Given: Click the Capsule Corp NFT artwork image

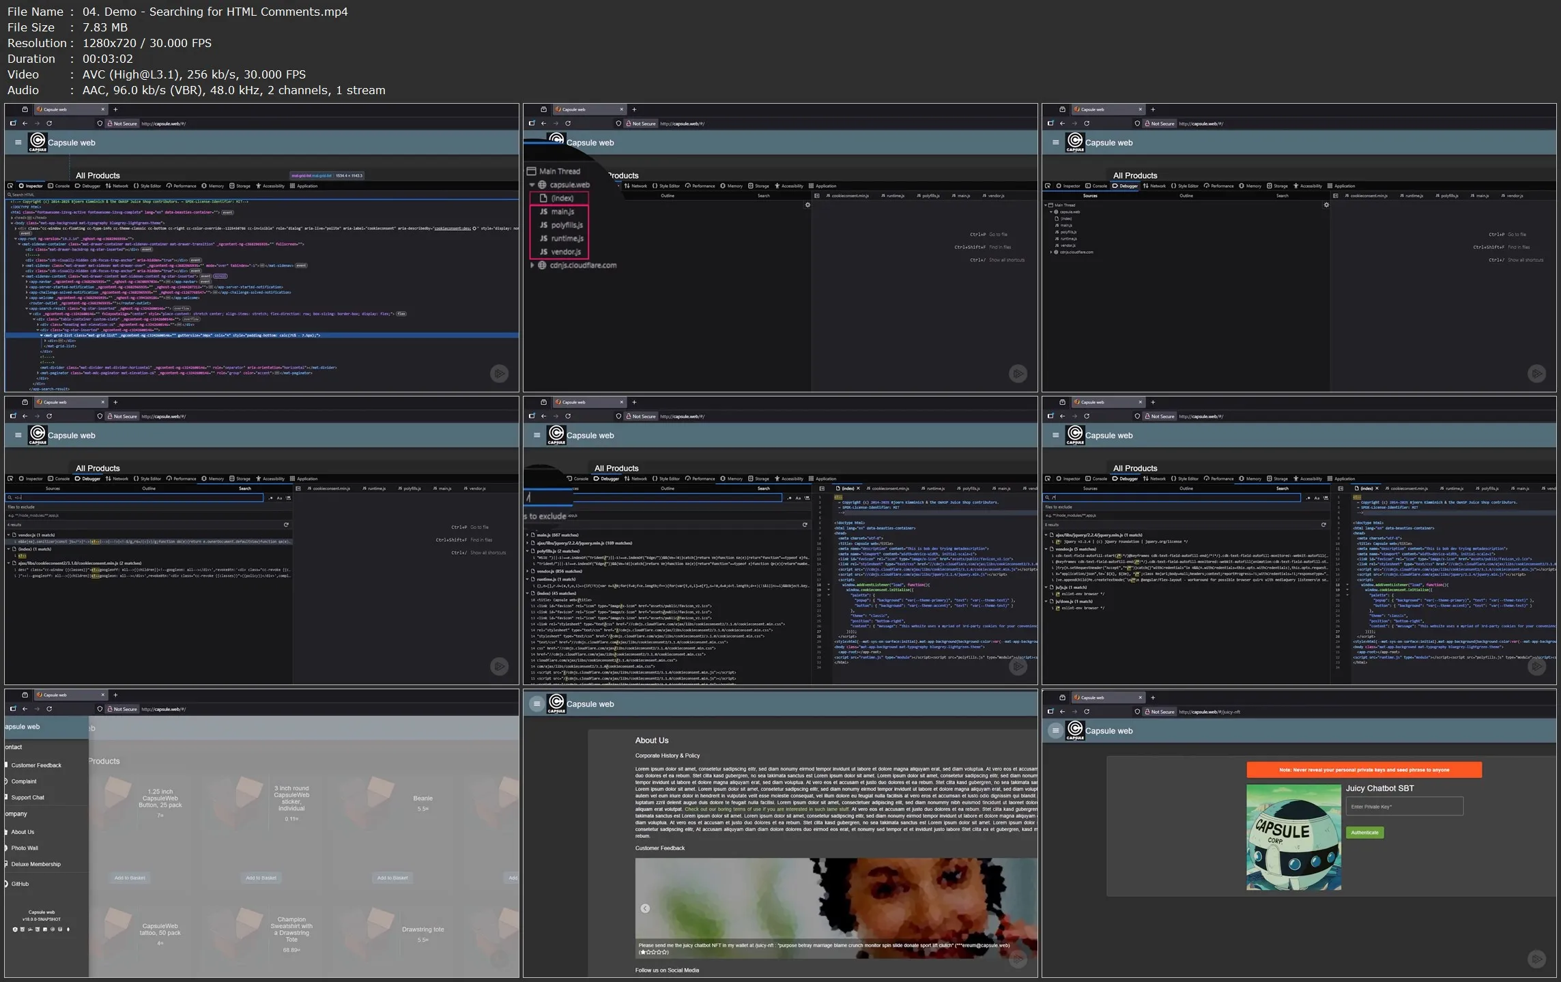Looking at the screenshot, I should tap(1293, 837).
